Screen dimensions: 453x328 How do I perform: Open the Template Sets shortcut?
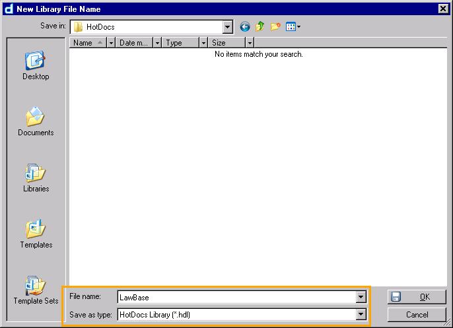[x=36, y=290]
